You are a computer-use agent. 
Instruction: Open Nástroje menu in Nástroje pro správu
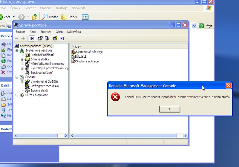[62, 8]
